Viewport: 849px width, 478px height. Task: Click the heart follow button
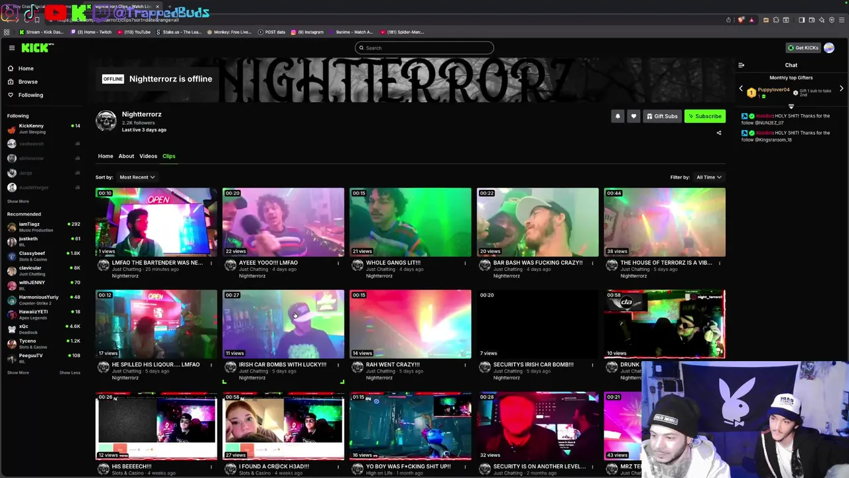pyautogui.click(x=633, y=116)
